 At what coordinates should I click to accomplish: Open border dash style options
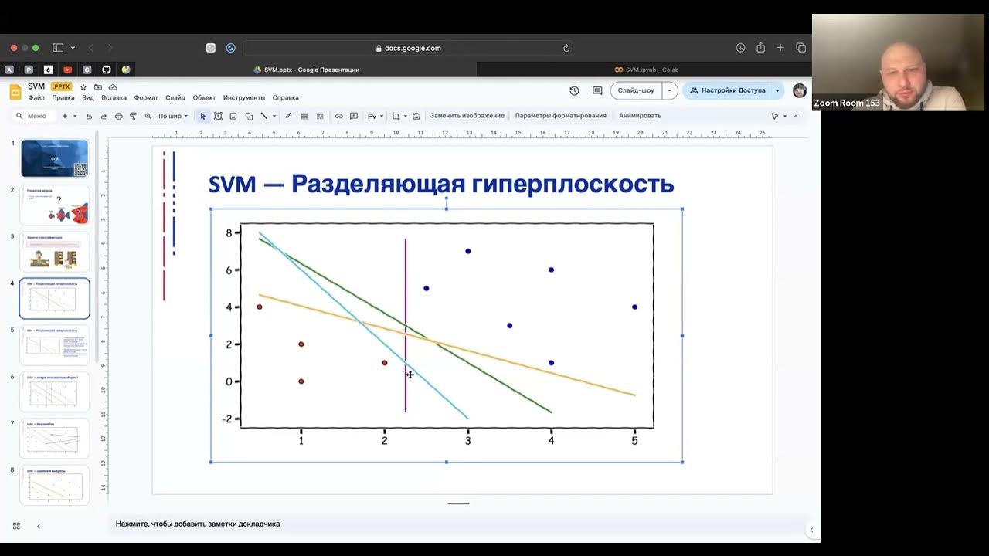tap(320, 116)
